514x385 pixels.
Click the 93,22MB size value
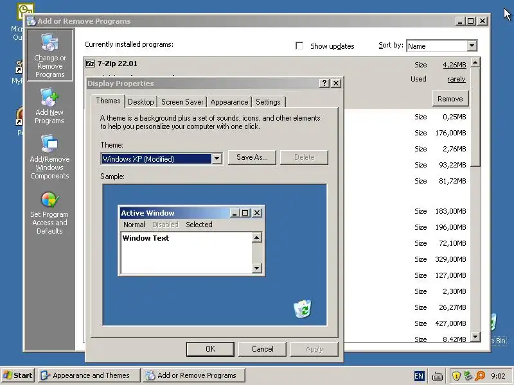pyautogui.click(x=452, y=165)
